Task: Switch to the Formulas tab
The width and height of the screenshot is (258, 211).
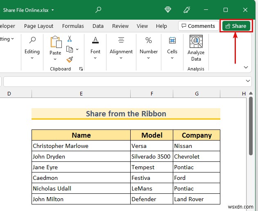Action: (x=73, y=26)
